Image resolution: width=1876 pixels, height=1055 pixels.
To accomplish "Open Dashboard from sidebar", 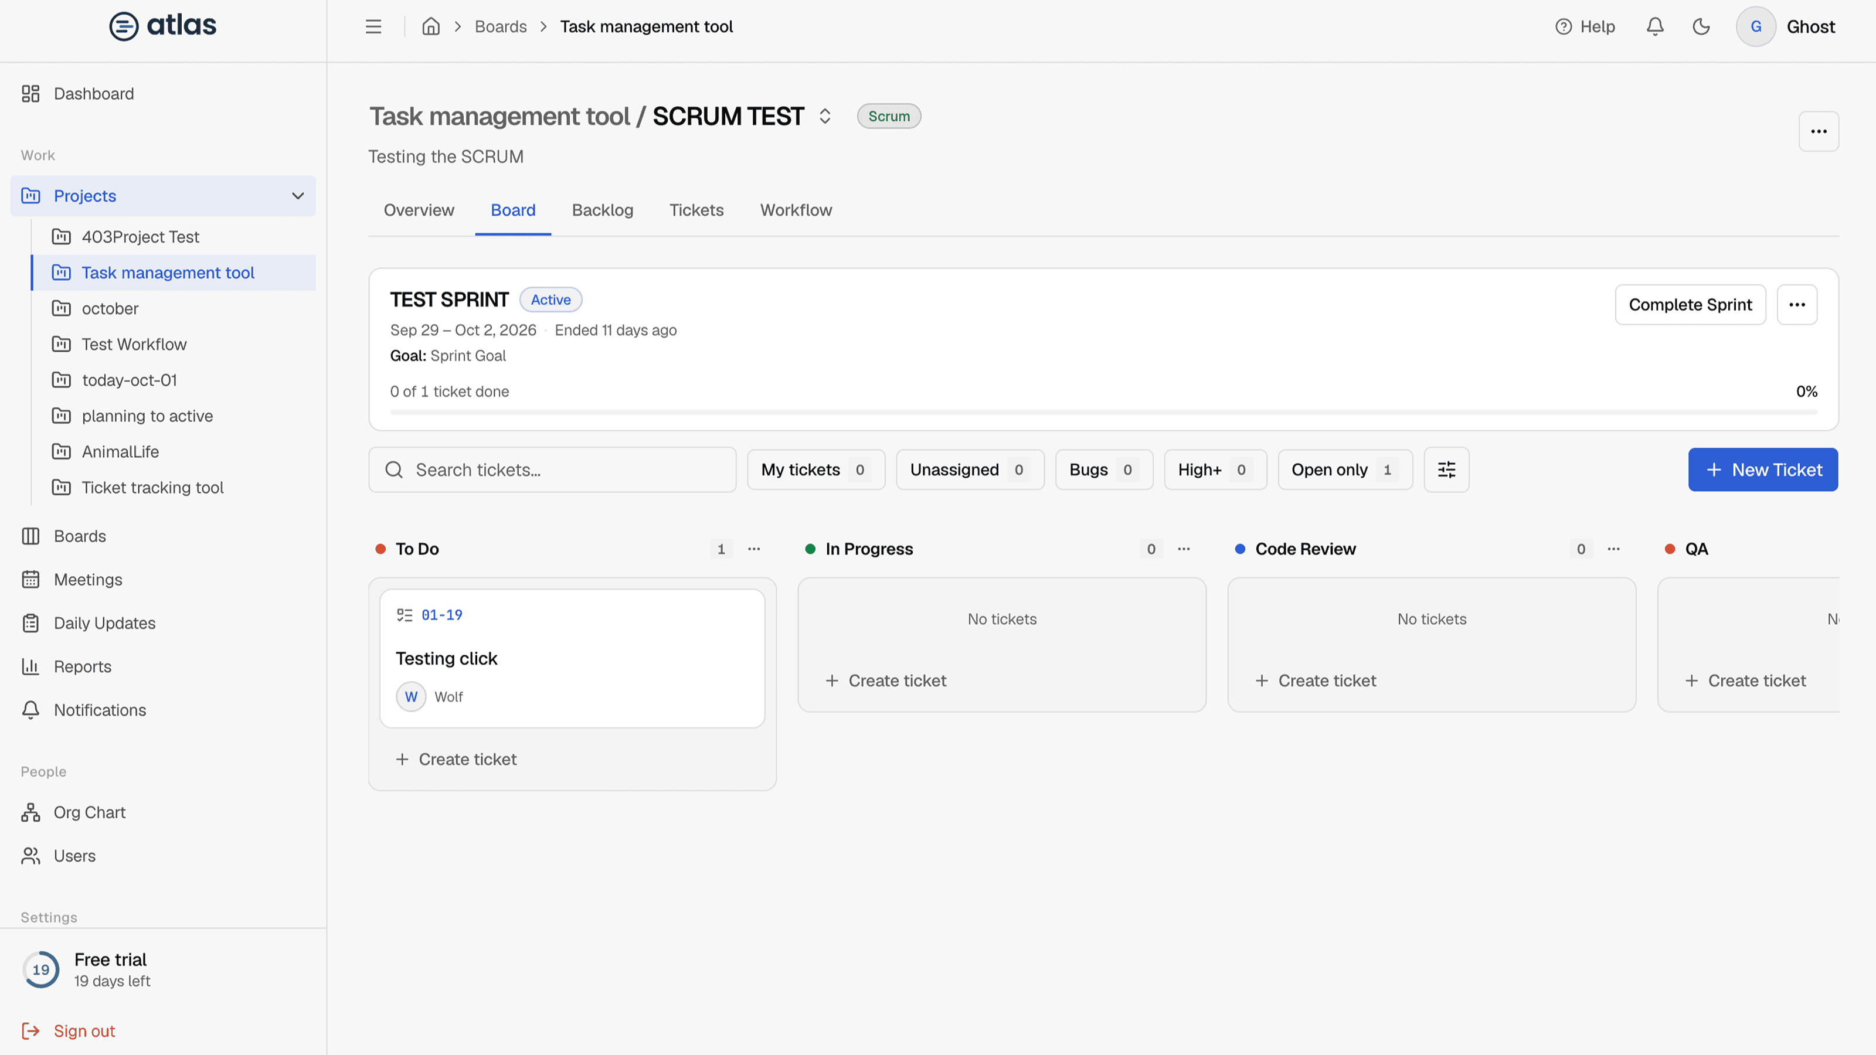I will pos(163,94).
